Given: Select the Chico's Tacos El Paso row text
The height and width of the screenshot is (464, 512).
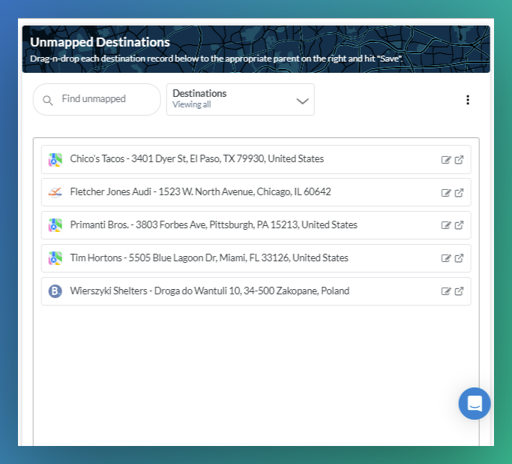Looking at the screenshot, I should click(x=197, y=159).
